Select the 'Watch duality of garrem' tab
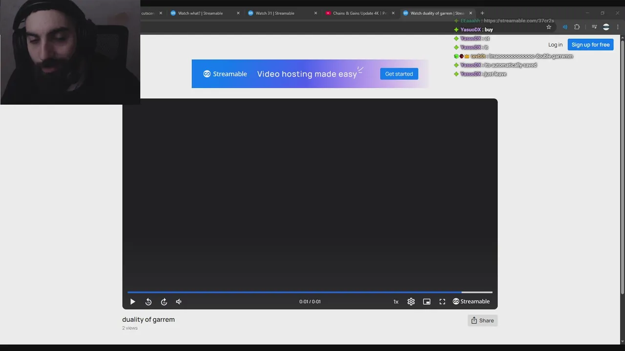 (437, 13)
